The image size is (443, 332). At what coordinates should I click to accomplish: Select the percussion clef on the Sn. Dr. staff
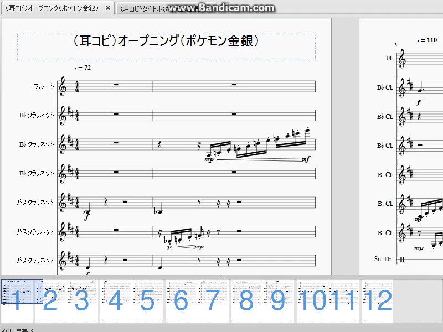click(403, 259)
